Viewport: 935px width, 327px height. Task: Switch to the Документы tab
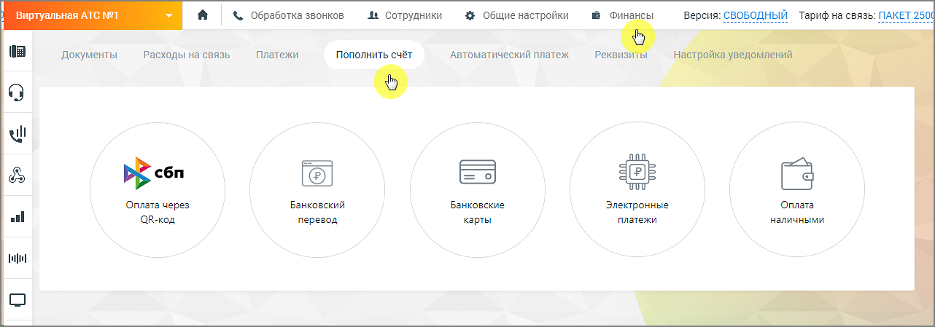click(89, 55)
